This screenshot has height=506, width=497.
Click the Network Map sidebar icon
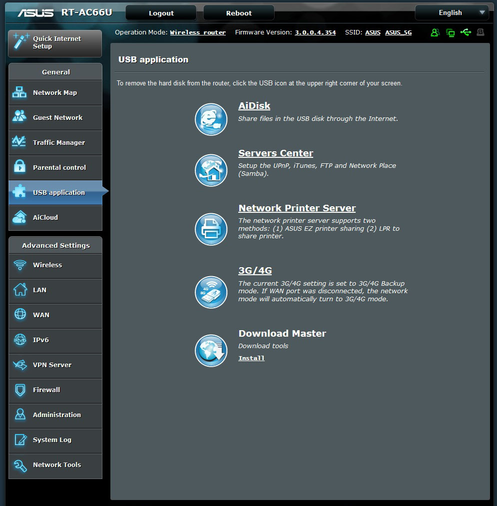tap(19, 92)
